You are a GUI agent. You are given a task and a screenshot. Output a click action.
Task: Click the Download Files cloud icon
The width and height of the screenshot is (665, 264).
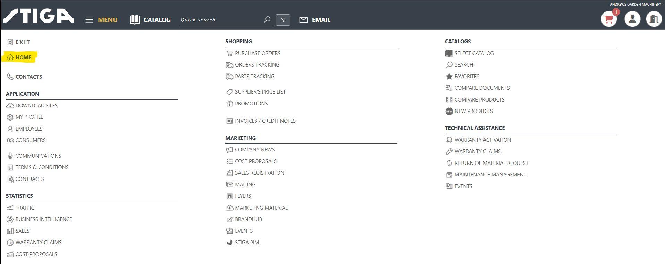point(10,106)
